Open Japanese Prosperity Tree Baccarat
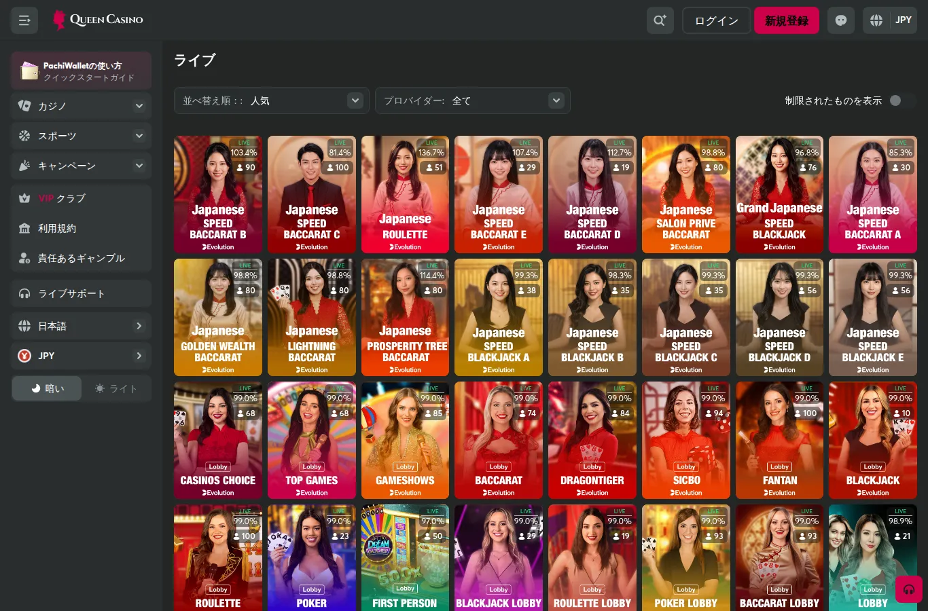This screenshot has width=928, height=611. tap(405, 317)
